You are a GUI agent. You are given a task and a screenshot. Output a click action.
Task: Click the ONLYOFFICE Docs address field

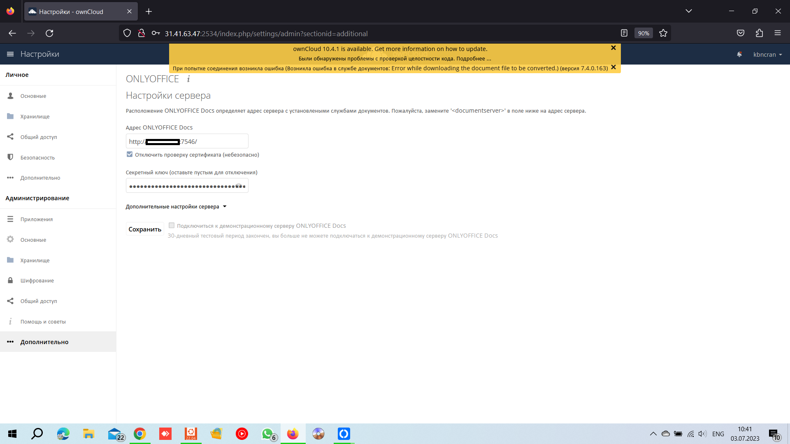point(187,141)
